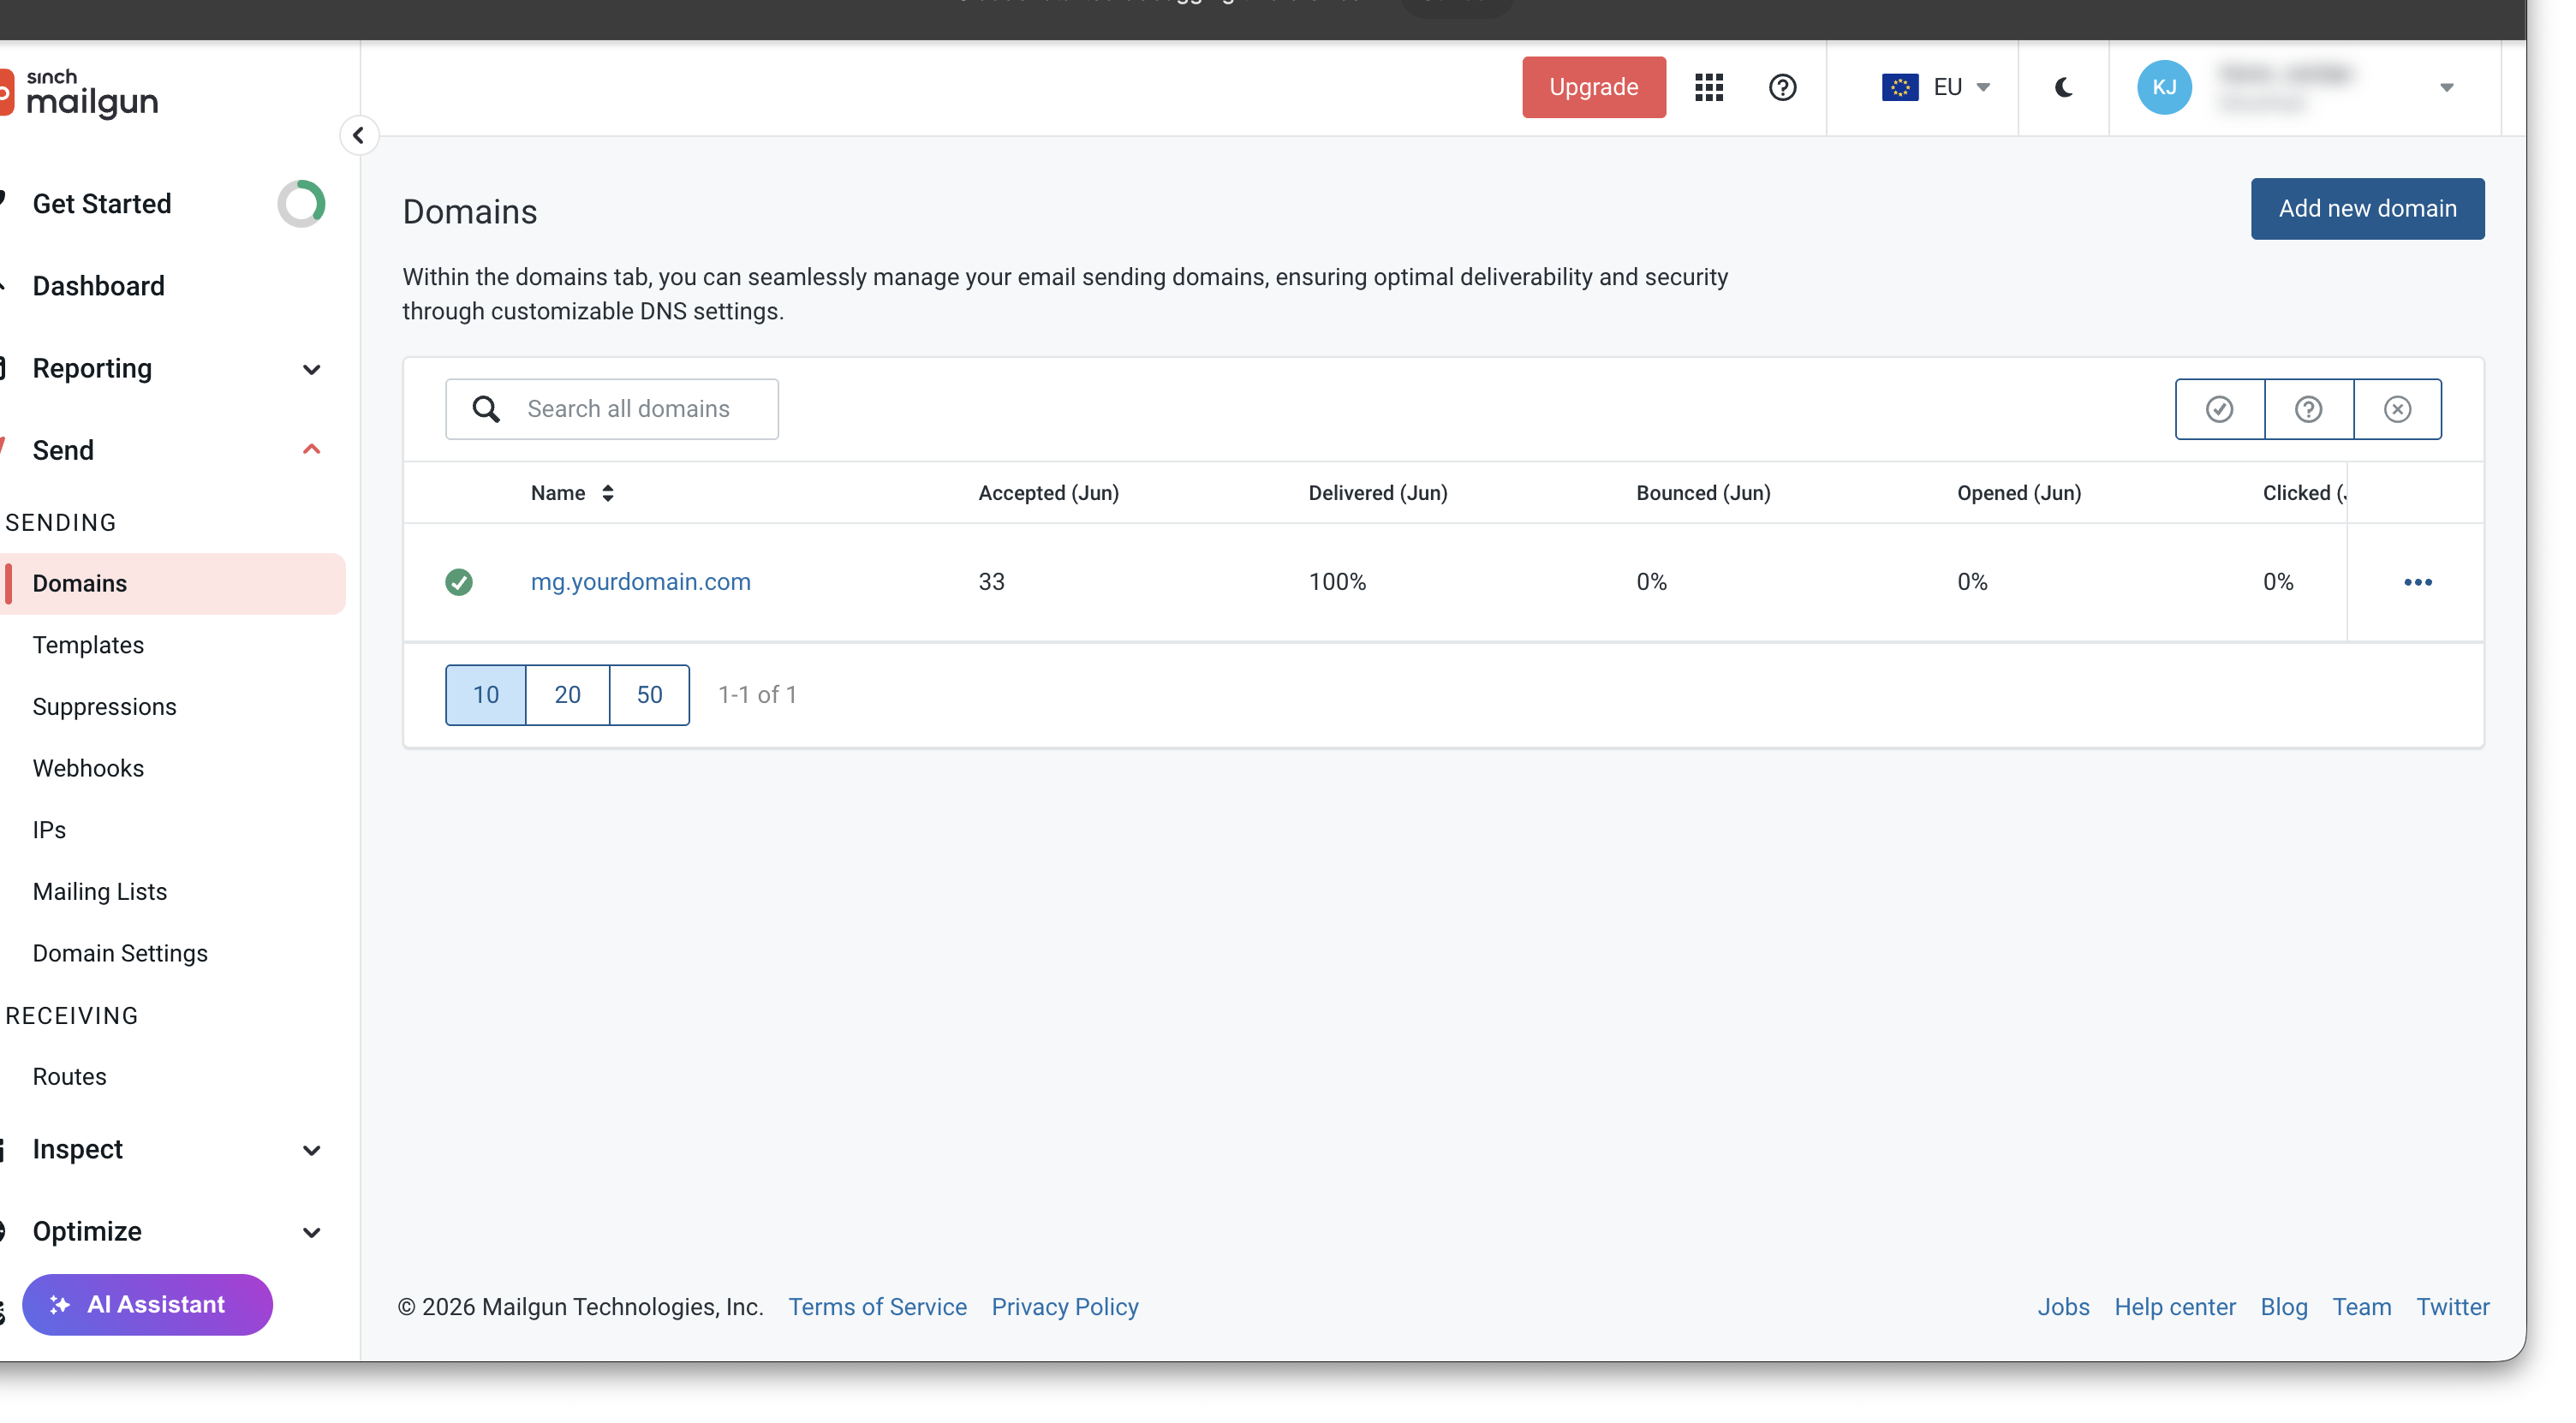Click the search magnifier icon

486,409
